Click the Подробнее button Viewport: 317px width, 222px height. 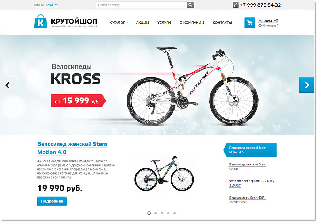[x=52, y=201]
